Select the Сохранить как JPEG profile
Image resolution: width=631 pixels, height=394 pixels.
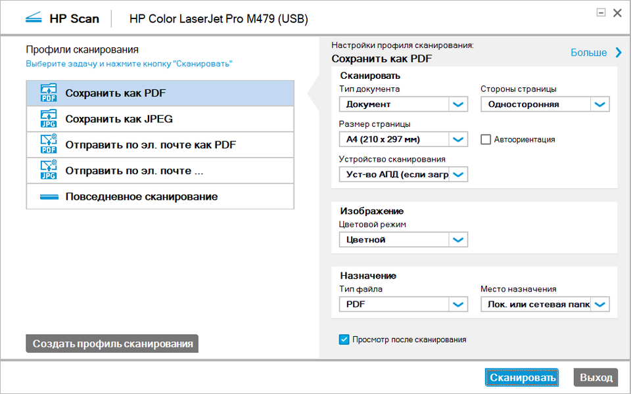tap(119, 119)
